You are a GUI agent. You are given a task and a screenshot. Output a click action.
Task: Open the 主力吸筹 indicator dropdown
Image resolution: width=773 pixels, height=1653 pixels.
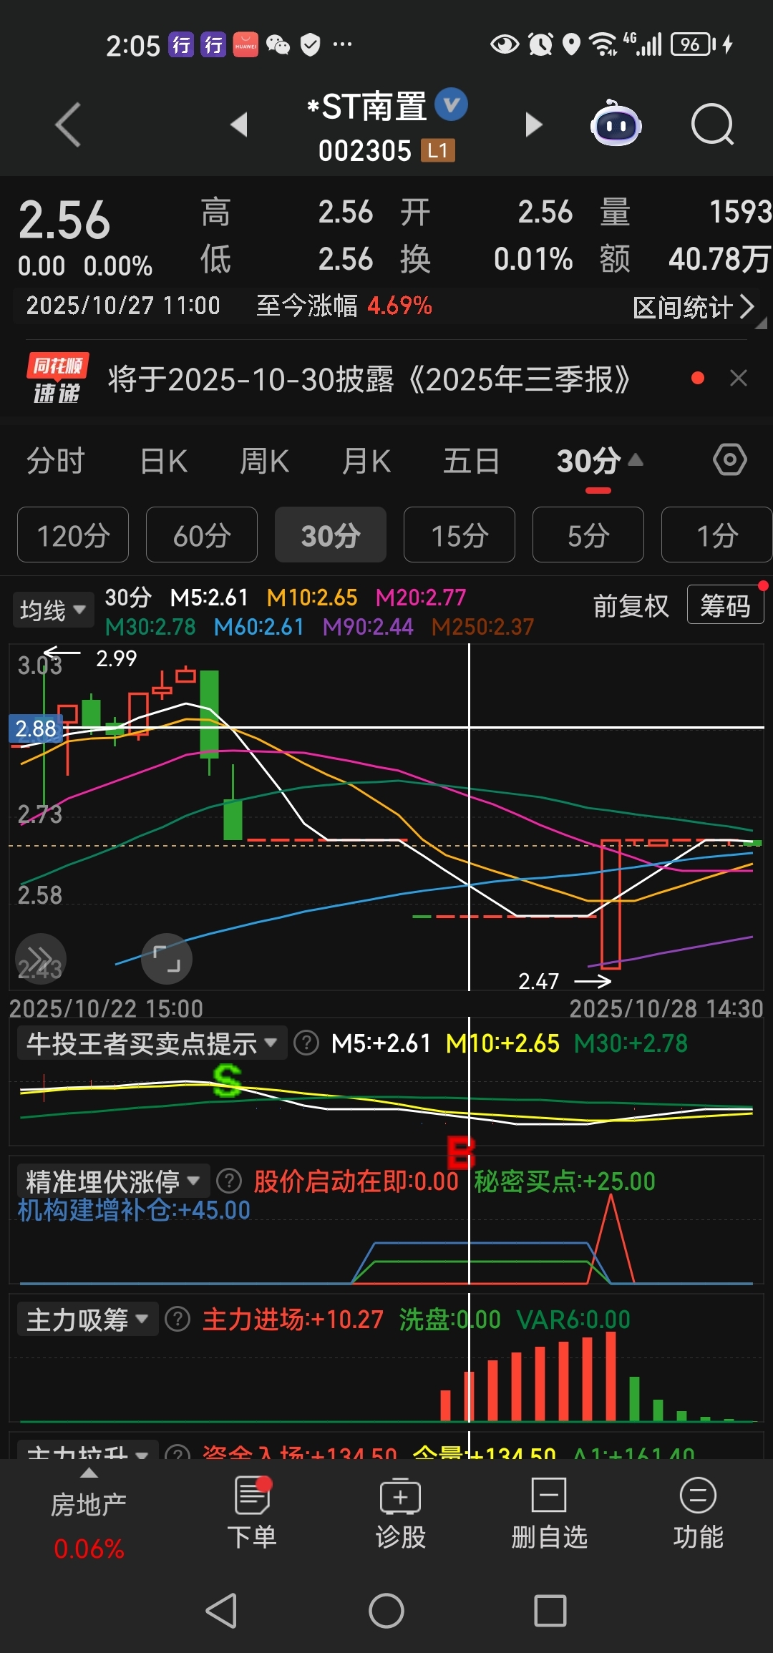point(87,1319)
